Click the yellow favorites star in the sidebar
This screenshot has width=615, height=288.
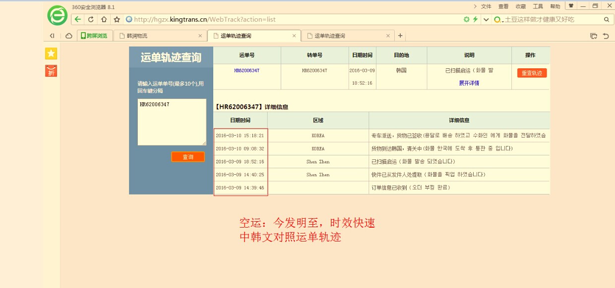point(51,54)
